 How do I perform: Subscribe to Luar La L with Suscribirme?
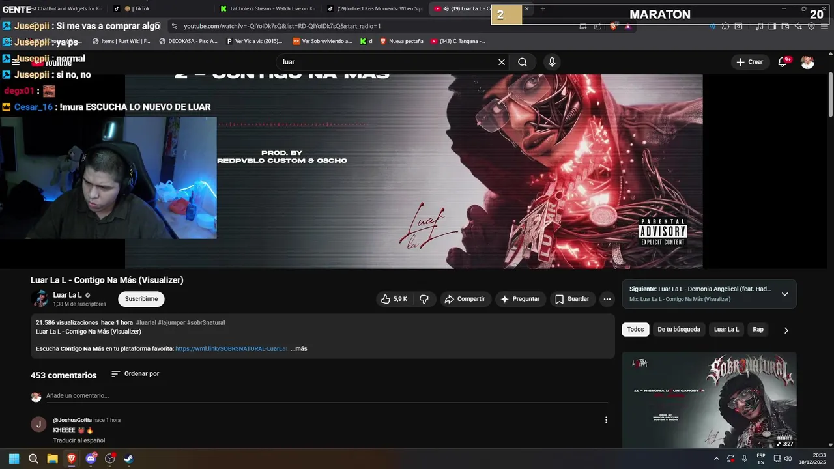click(141, 299)
